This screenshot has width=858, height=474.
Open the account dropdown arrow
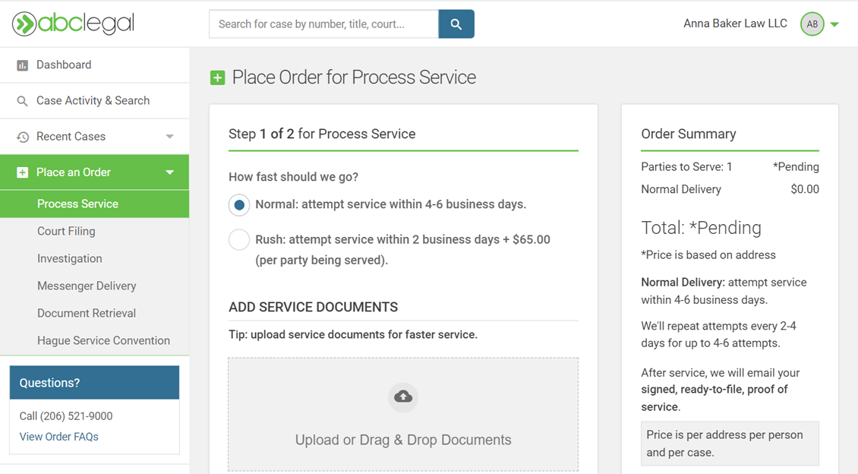[834, 25]
